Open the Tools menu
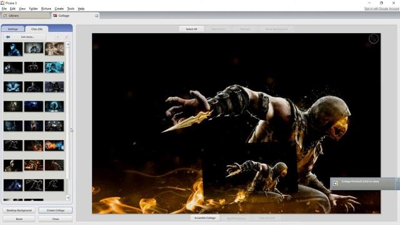The width and height of the screenshot is (400, 225). pos(71,9)
